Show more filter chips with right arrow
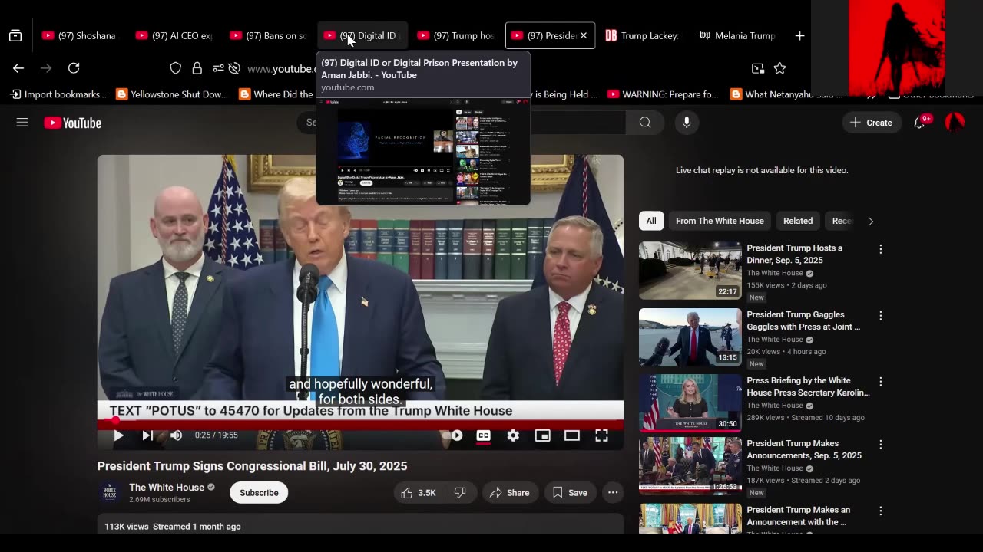Screen dimensions: 983x552 click(870, 221)
